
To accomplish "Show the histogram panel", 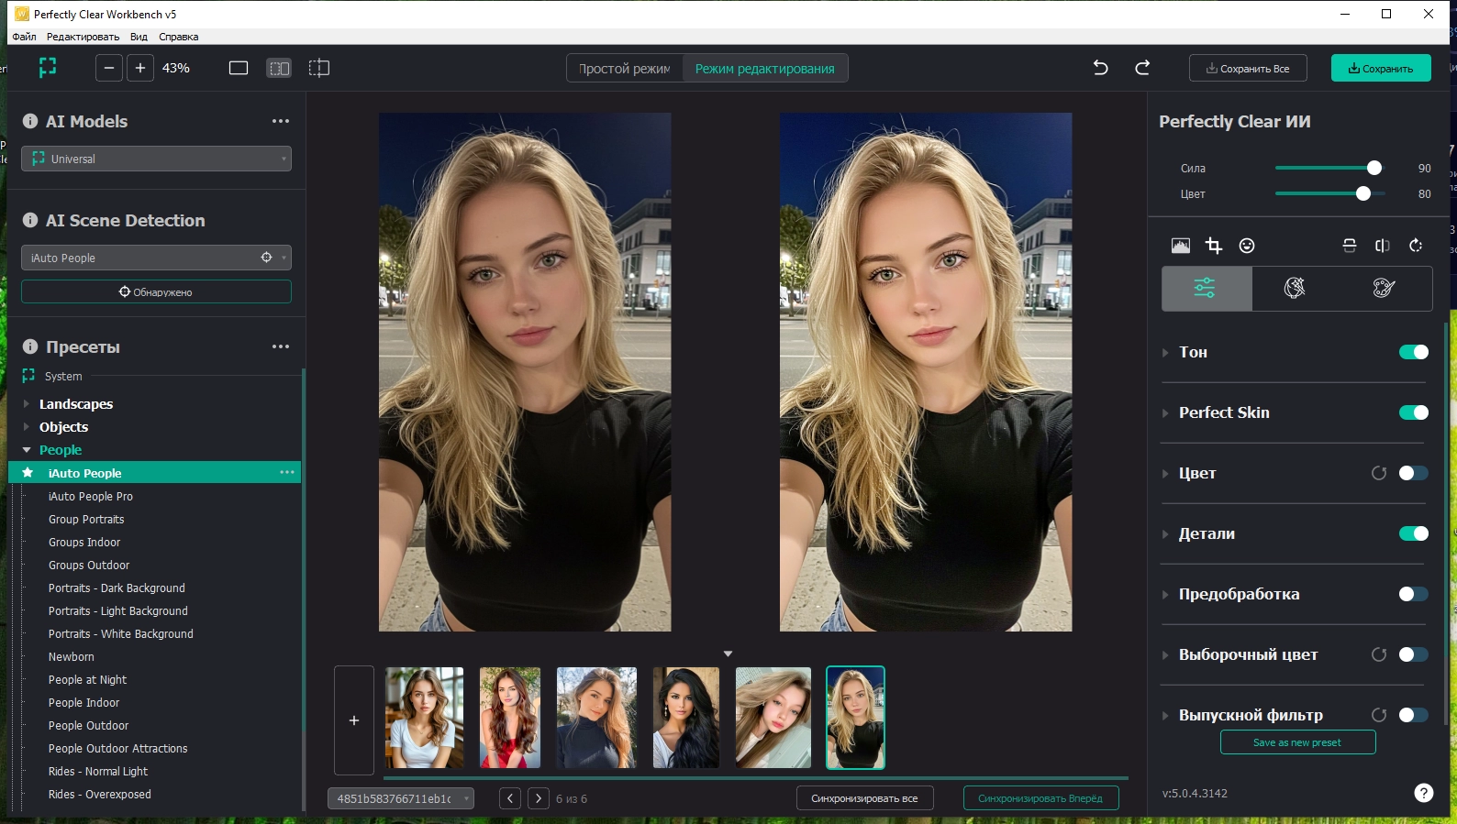I will pyautogui.click(x=1181, y=246).
